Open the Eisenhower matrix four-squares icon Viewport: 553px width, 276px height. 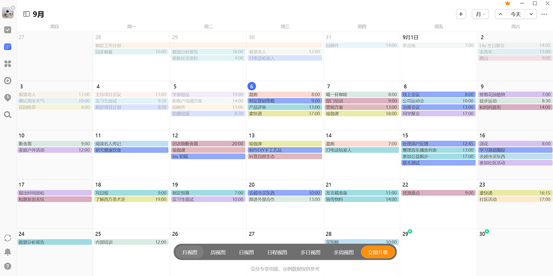(7, 63)
